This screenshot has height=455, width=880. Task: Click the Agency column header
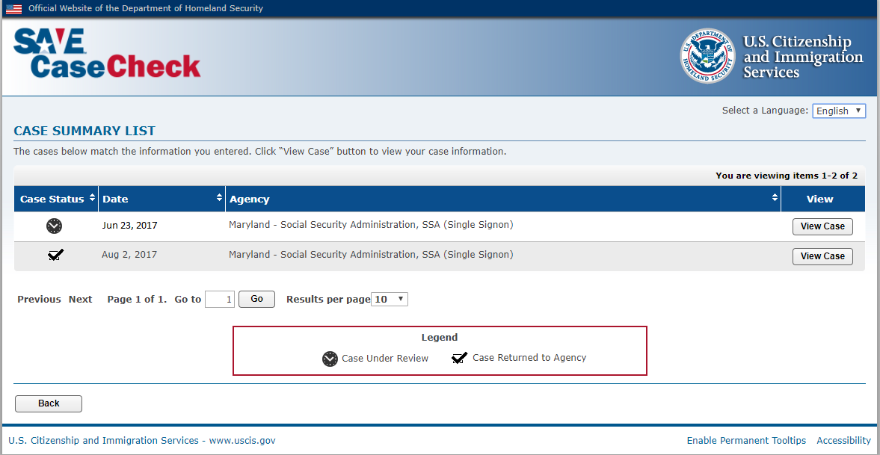tap(503, 199)
